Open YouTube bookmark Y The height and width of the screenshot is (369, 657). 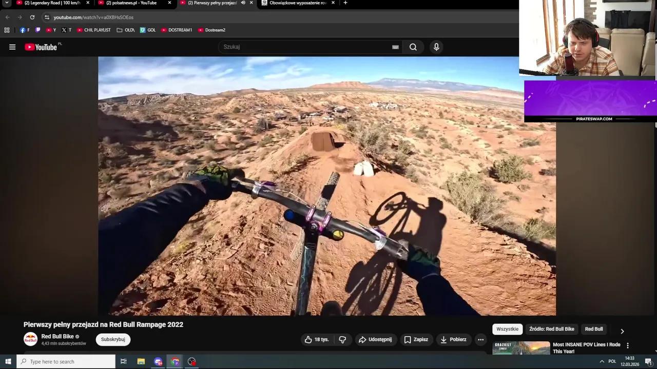click(51, 30)
